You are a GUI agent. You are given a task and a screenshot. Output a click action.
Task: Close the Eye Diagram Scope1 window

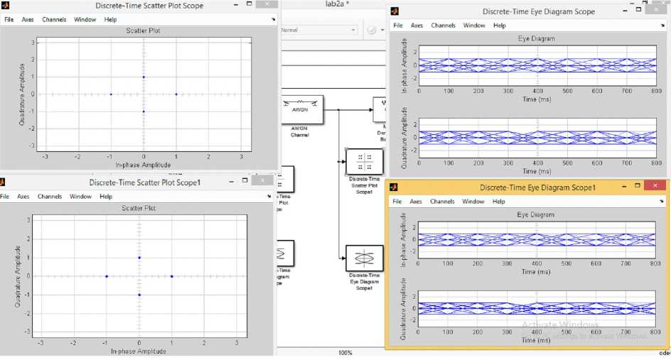[x=655, y=185]
